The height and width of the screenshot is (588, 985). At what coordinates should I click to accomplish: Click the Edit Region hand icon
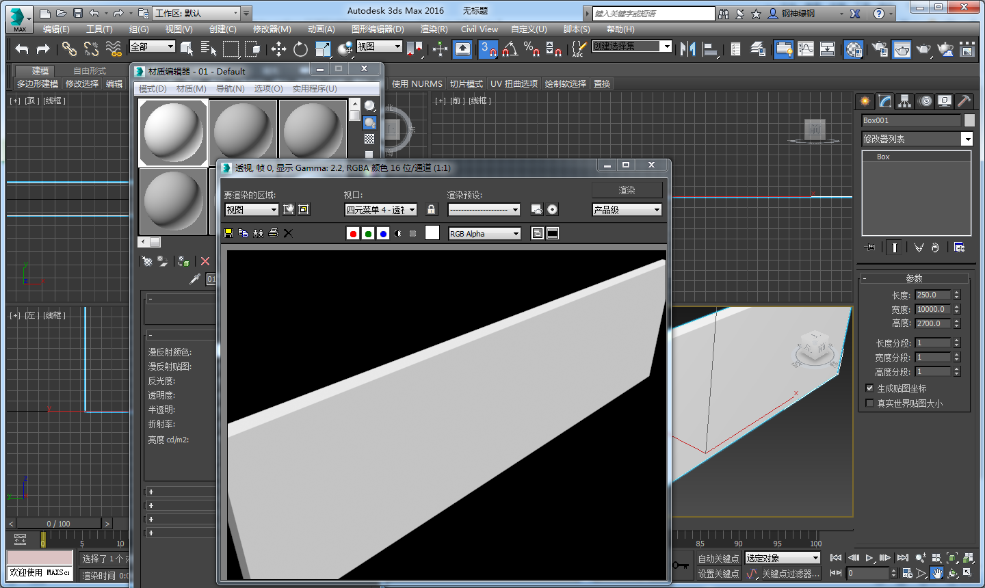coord(289,209)
